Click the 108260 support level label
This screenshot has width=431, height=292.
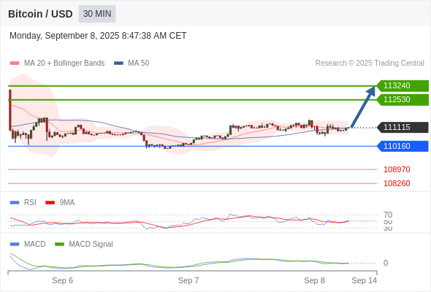397,183
